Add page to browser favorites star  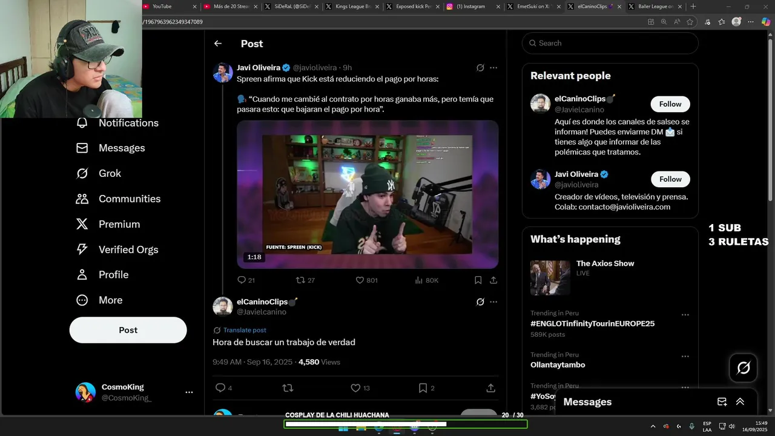(x=690, y=22)
